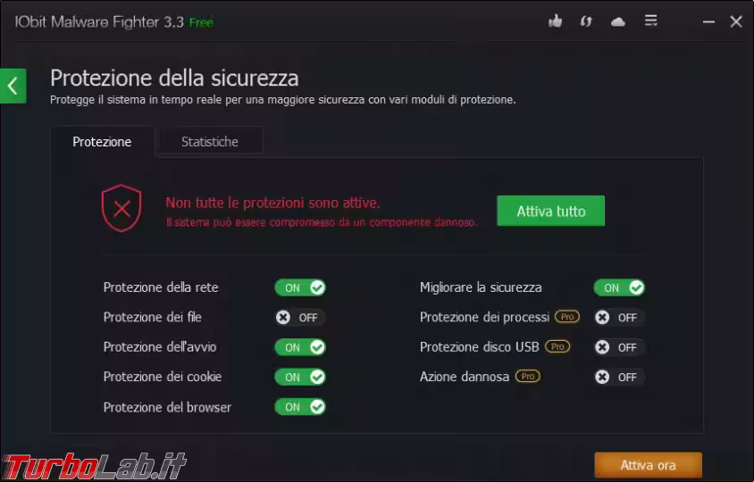
Task: Click Pro badge next to Azione dannosa
Action: pyautogui.click(x=527, y=377)
